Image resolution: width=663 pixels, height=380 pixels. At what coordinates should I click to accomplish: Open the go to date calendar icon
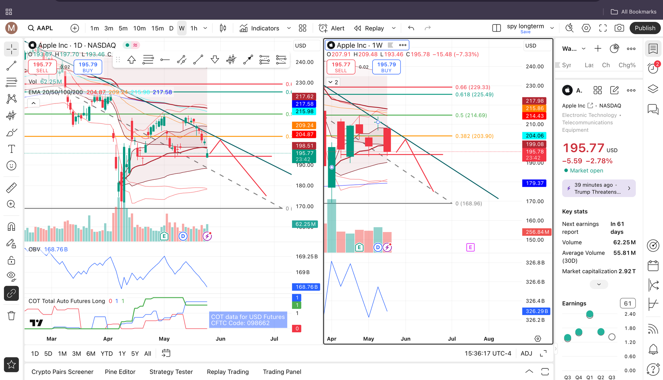166,354
